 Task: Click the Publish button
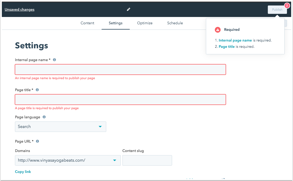click(x=277, y=10)
